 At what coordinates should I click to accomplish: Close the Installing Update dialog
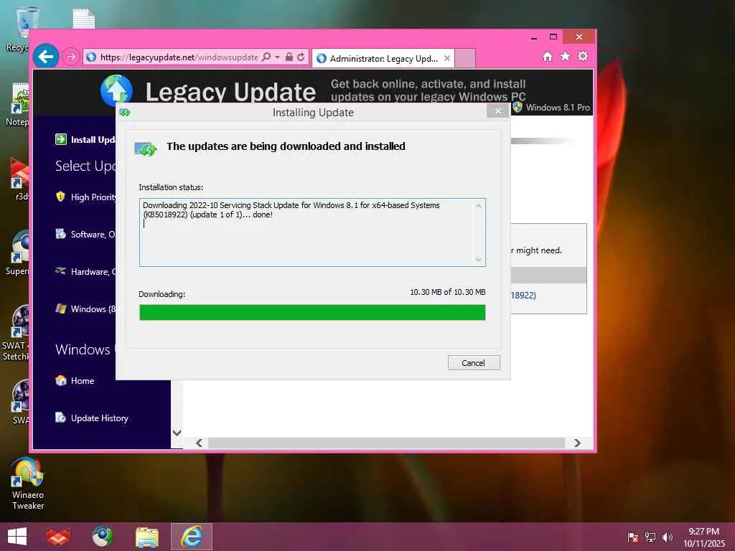click(498, 111)
